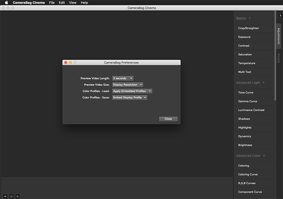Open the View menu
Image resolution: width=283 pixels, height=199 pixels.
pos(73,2)
